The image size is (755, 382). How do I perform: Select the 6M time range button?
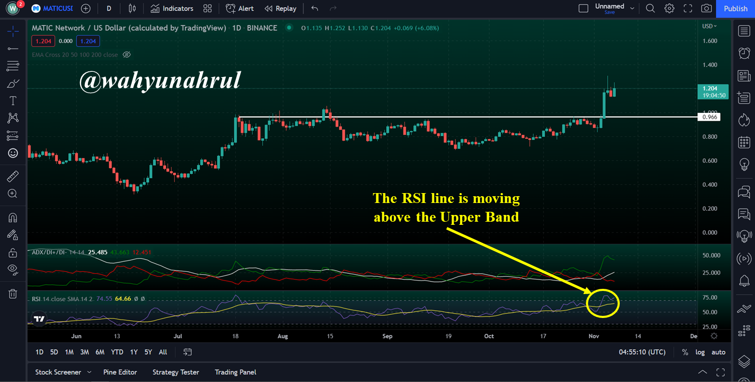(x=100, y=352)
